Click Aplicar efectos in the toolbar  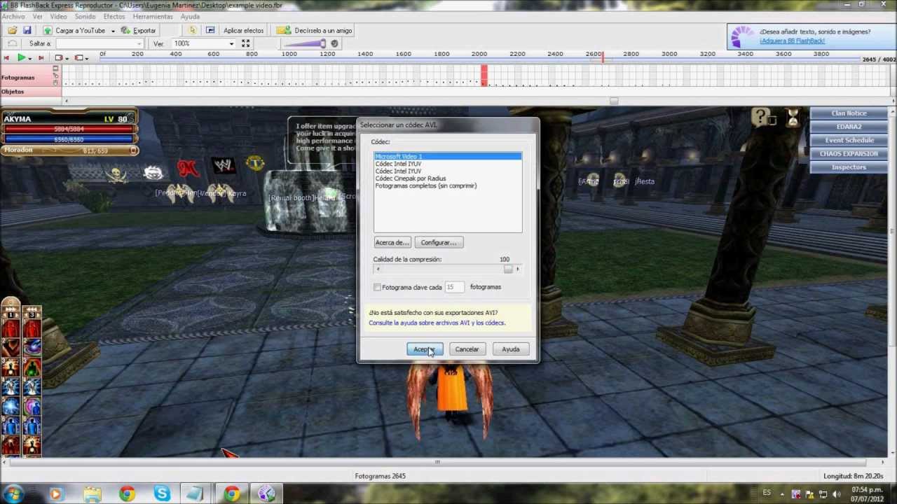243,31
